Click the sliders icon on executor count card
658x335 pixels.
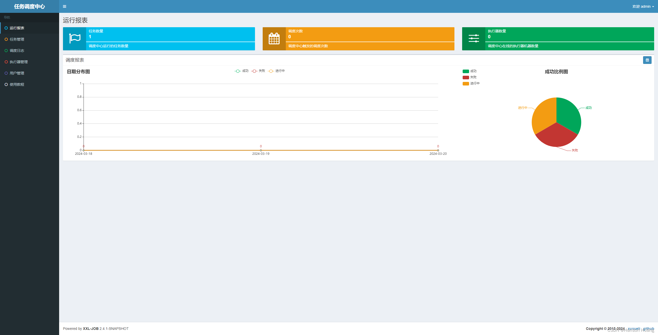(473, 39)
